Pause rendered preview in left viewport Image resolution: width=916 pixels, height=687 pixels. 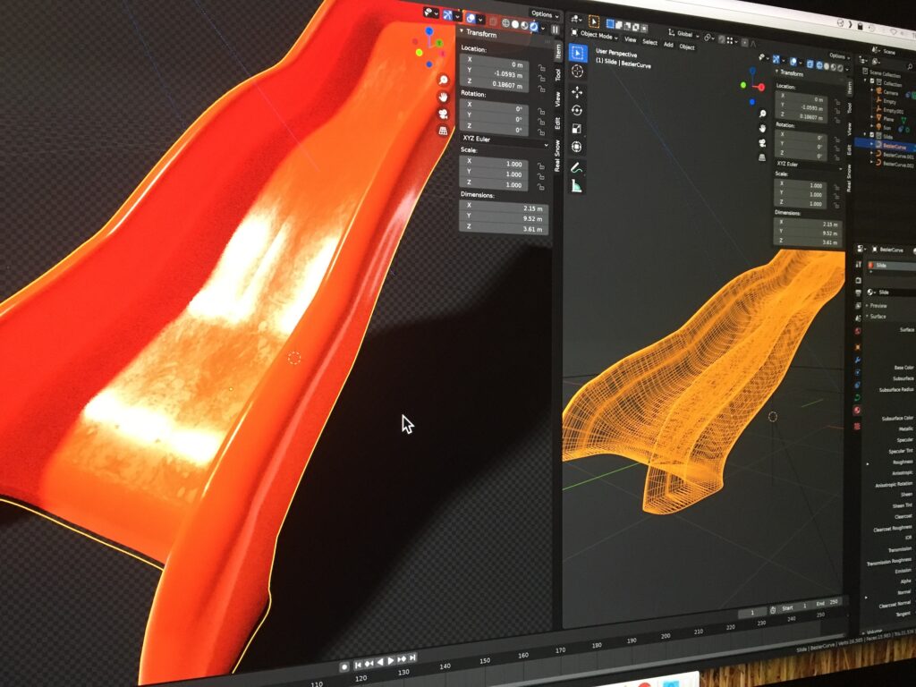(555, 30)
